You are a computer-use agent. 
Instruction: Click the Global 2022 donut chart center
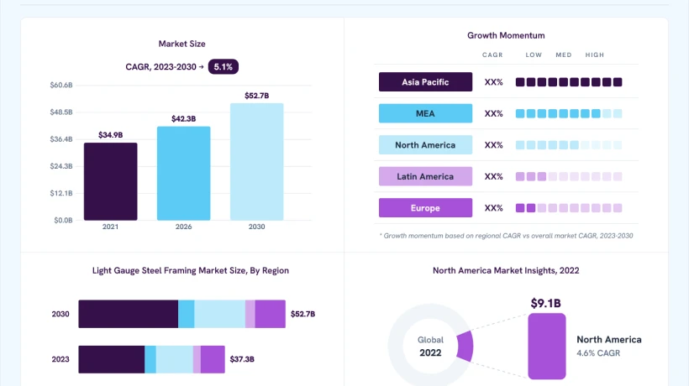(430, 346)
